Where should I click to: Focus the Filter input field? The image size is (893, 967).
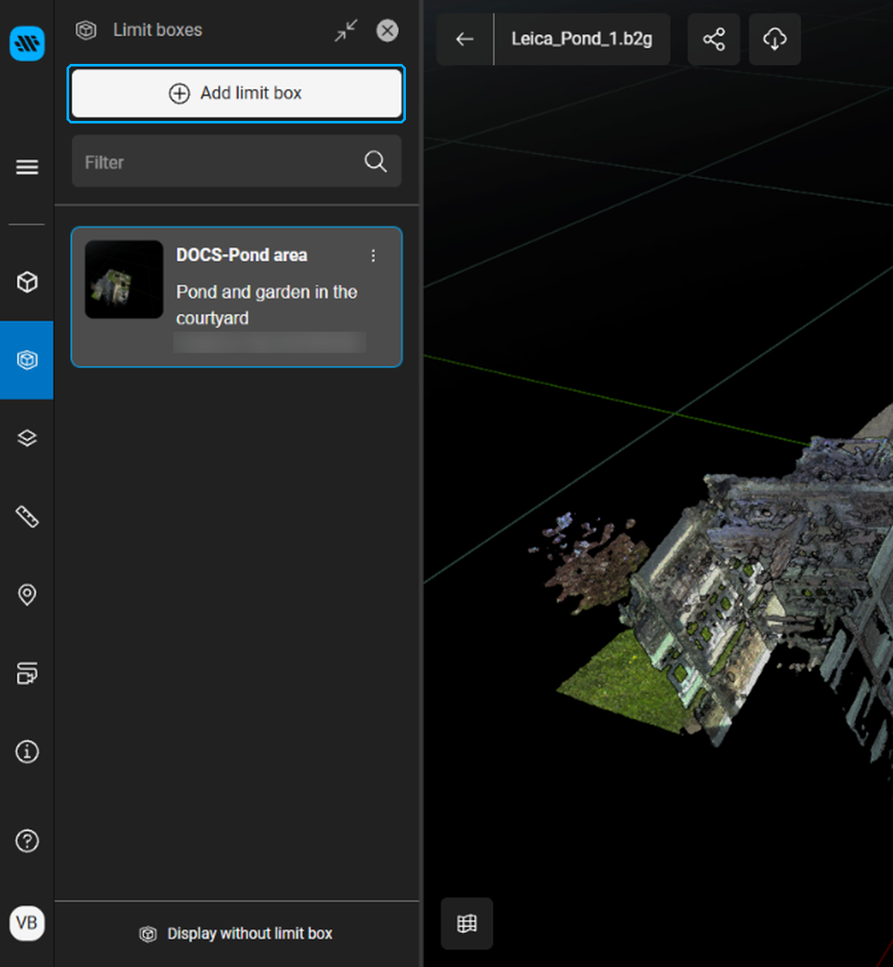pyautogui.click(x=236, y=161)
